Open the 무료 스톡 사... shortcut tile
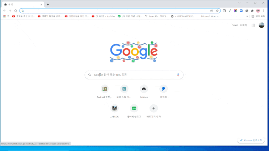The height and width of the screenshot is (151, 269). point(124,92)
